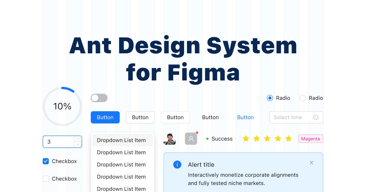366x192 pixels.
Task: Dismiss the Alert via its X icon
Action: point(311,163)
